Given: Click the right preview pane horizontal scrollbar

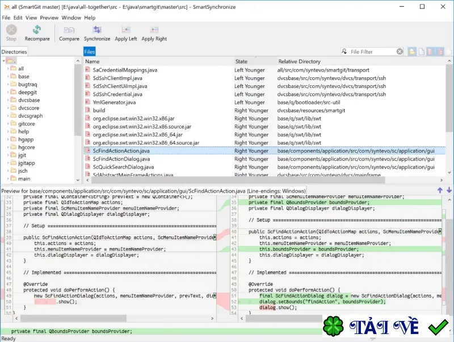Looking at the screenshot, I should (x=284, y=318).
